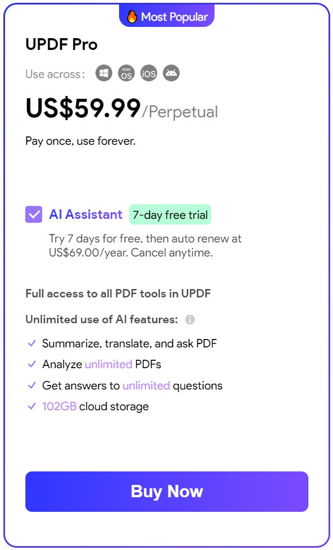The width and height of the screenshot is (333, 550).
Task: Click the Most Popular tab badge
Action: click(x=166, y=16)
